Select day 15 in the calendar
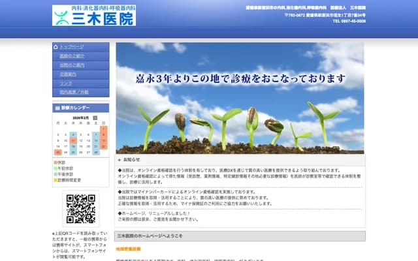The height and width of the screenshot is (261, 418). [103, 141]
